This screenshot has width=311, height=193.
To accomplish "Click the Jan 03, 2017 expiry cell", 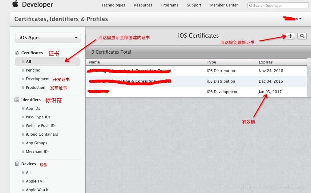I will pyautogui.click(x=270, y=92).
